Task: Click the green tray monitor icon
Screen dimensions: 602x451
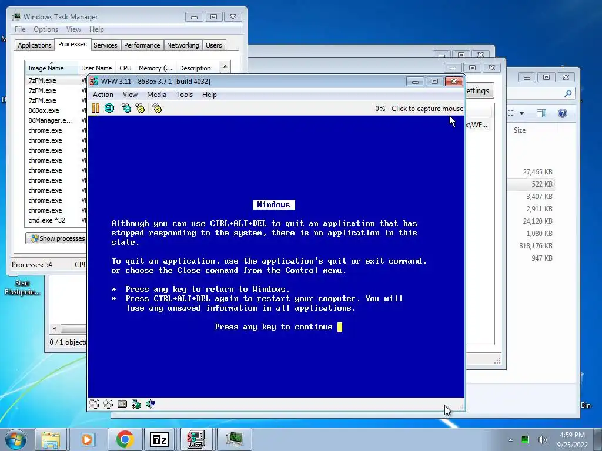Action: [525, 440]
